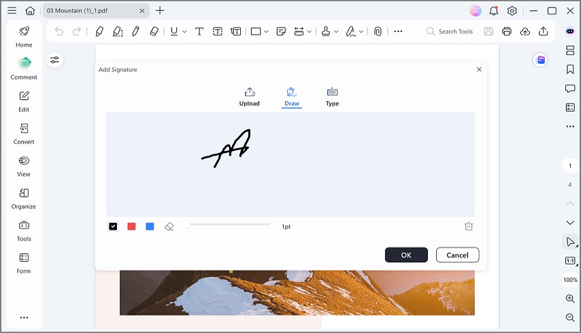Image resolution: width=581 pixels, height=333 pixels.
Task: Open a new tab with plus button
Action: point(160,10)
